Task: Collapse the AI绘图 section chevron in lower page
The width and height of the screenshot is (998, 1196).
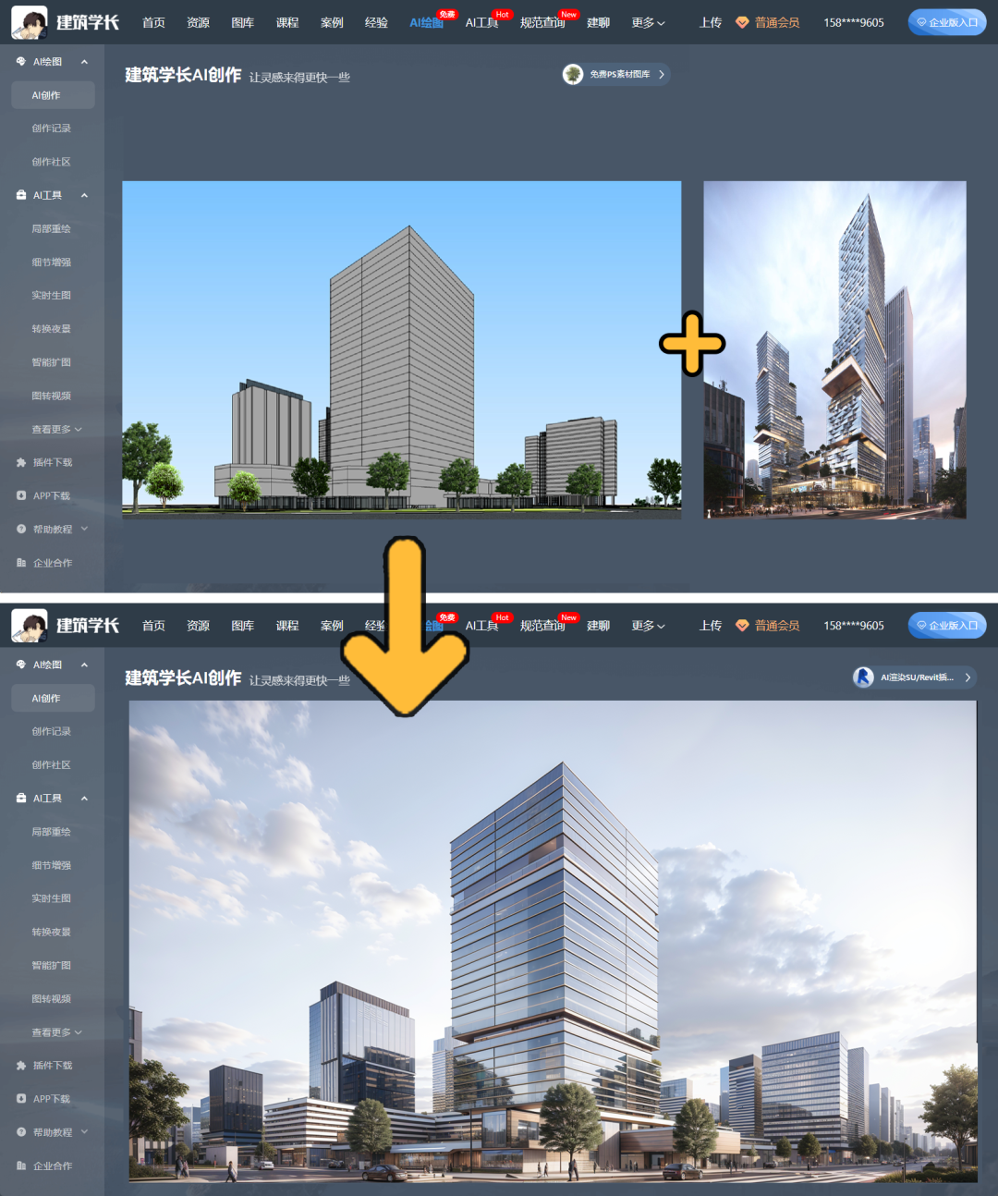Action: [84, 665]
